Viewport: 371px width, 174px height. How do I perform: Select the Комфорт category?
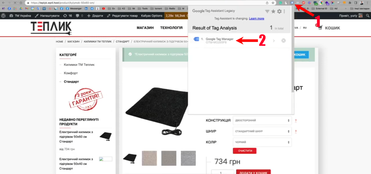pyautogui.click(x=71, y=73)
